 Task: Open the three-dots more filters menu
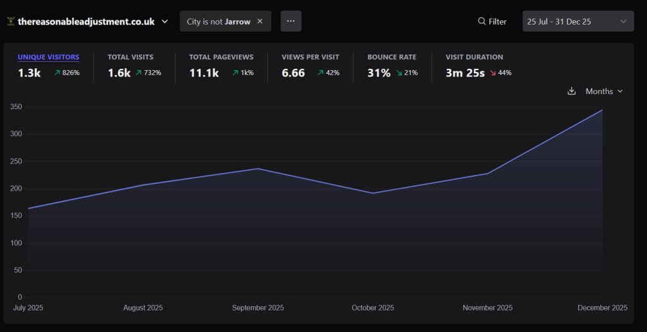(291, 21)
